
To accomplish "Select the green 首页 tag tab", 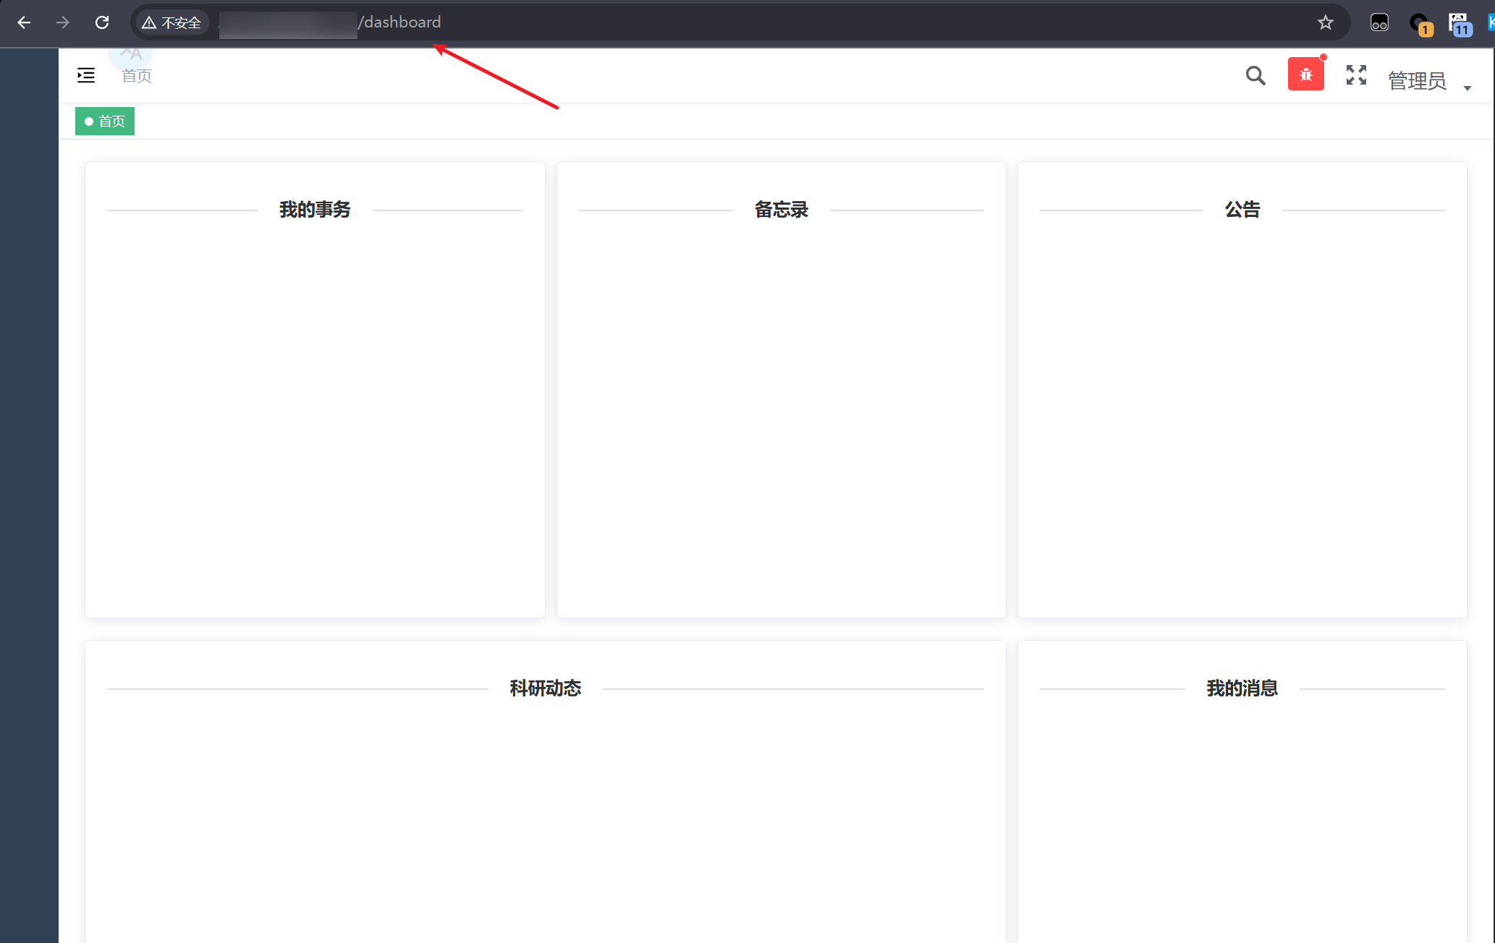I will pos(105,121).
